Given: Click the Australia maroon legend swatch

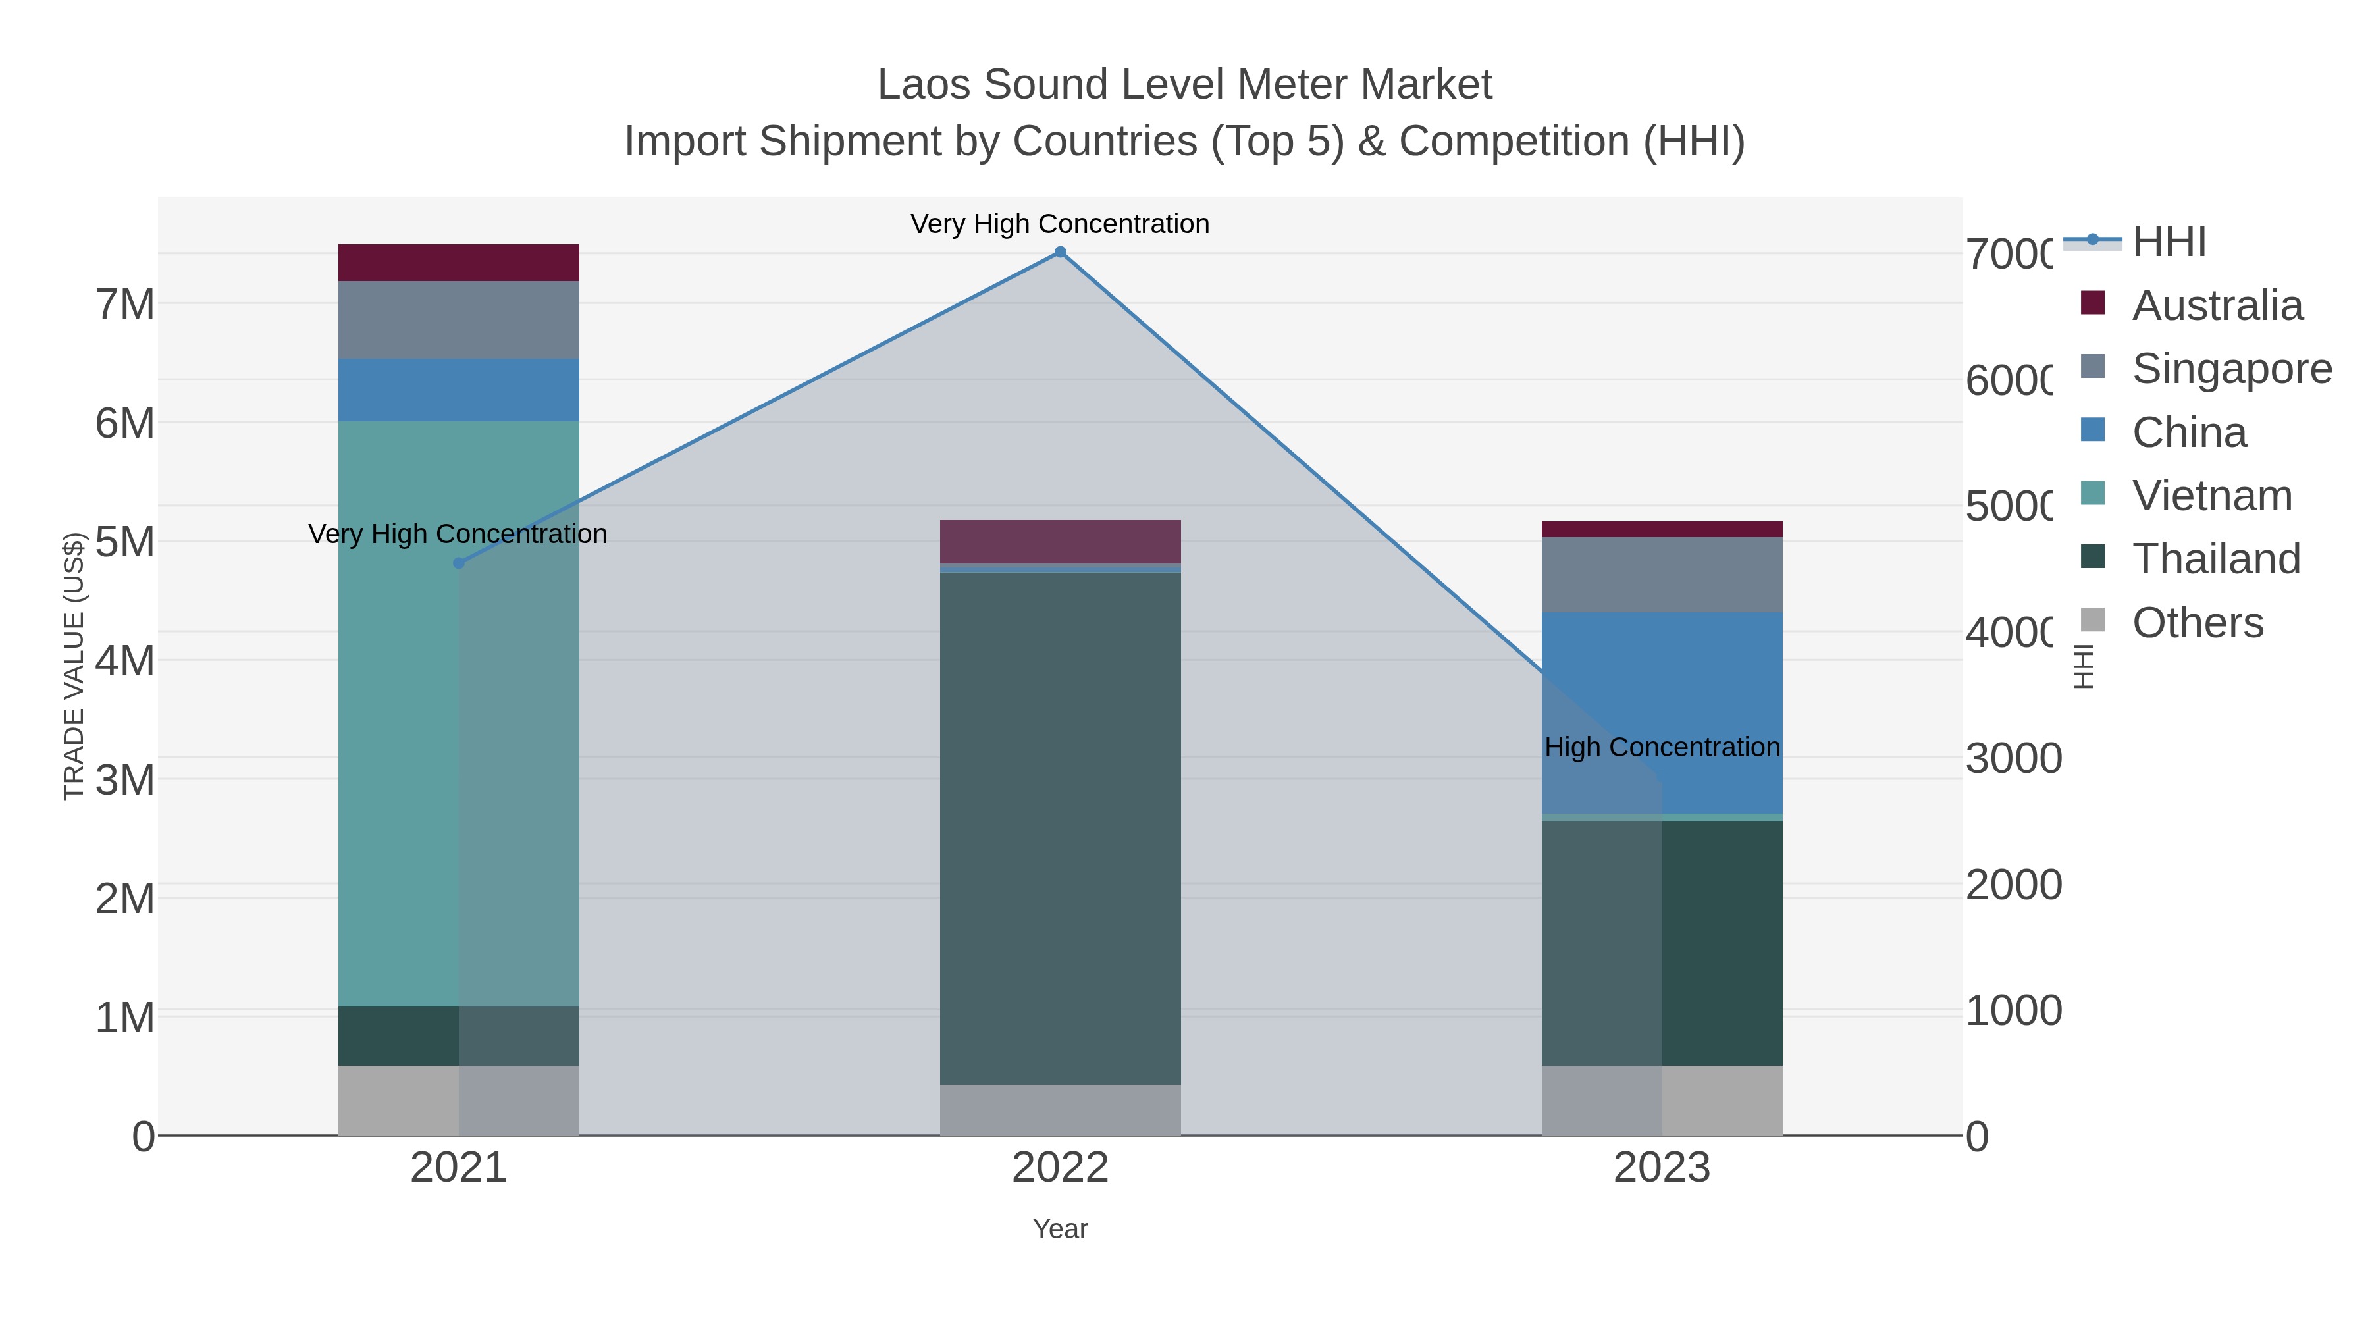Looking at the screenshot, I should click(x=2092, y=303).
